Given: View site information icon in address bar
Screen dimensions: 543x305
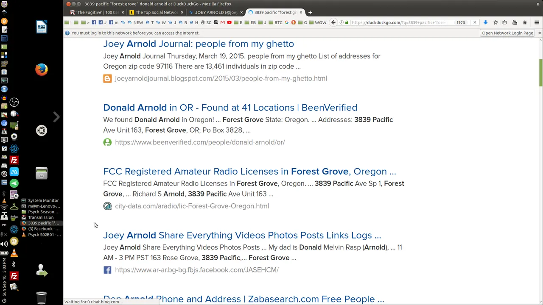Looking at the screenshot, I should (x=341, y=22).
